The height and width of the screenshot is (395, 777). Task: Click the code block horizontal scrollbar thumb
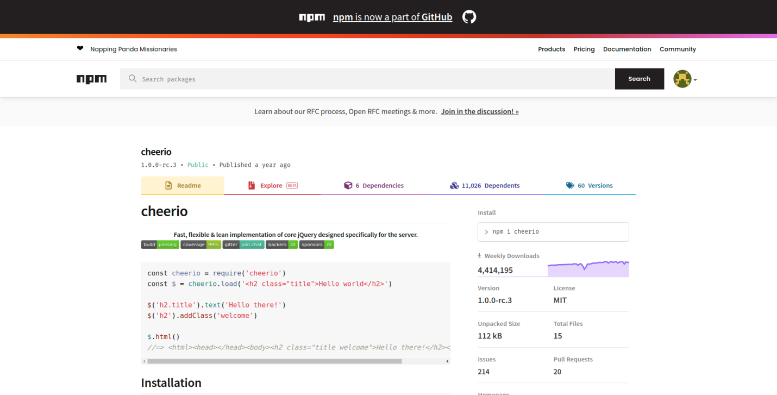[x=274, y=361]
